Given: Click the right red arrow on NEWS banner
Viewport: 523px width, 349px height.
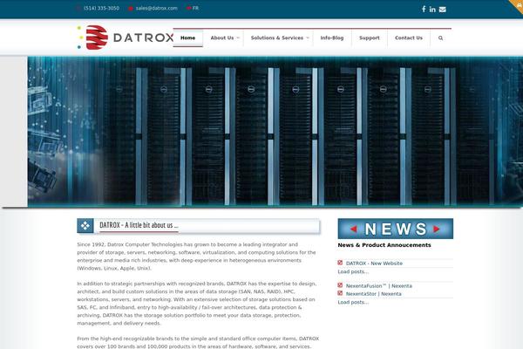Looking at the screenshot, I should coord(437,229).
